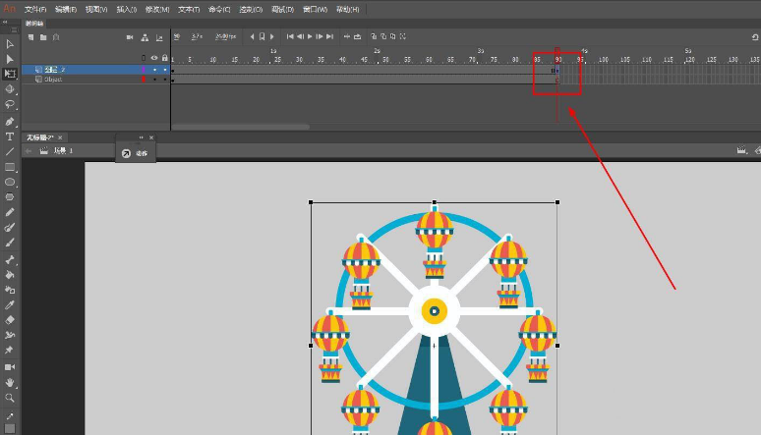Insert keyframe button between arrows
The image size is (761, 435).
(x=263, y=36)
